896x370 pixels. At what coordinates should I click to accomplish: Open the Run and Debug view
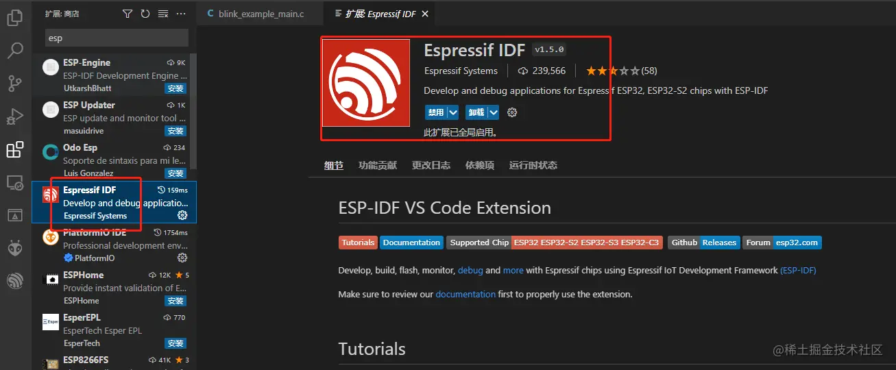[x=14, y=116]
